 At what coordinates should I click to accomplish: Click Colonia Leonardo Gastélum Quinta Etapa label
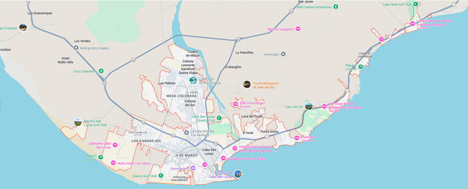(188, 67)
